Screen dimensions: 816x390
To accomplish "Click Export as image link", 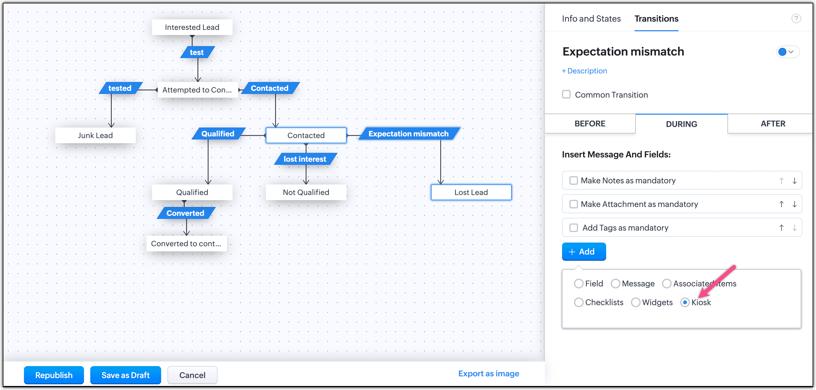I will [489, 373].
